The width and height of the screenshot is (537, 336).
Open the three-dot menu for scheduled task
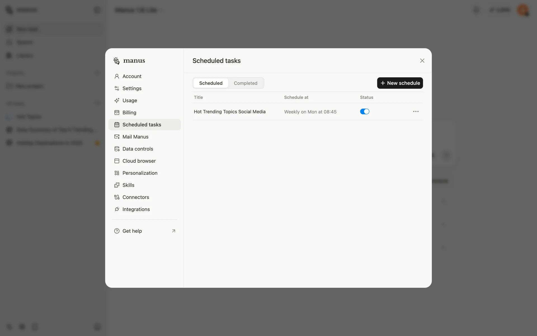pyautogui.click(x=416, y=111)
